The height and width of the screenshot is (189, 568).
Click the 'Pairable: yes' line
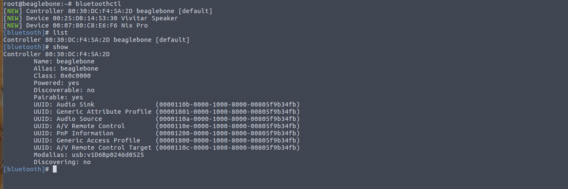click(58, 97)
